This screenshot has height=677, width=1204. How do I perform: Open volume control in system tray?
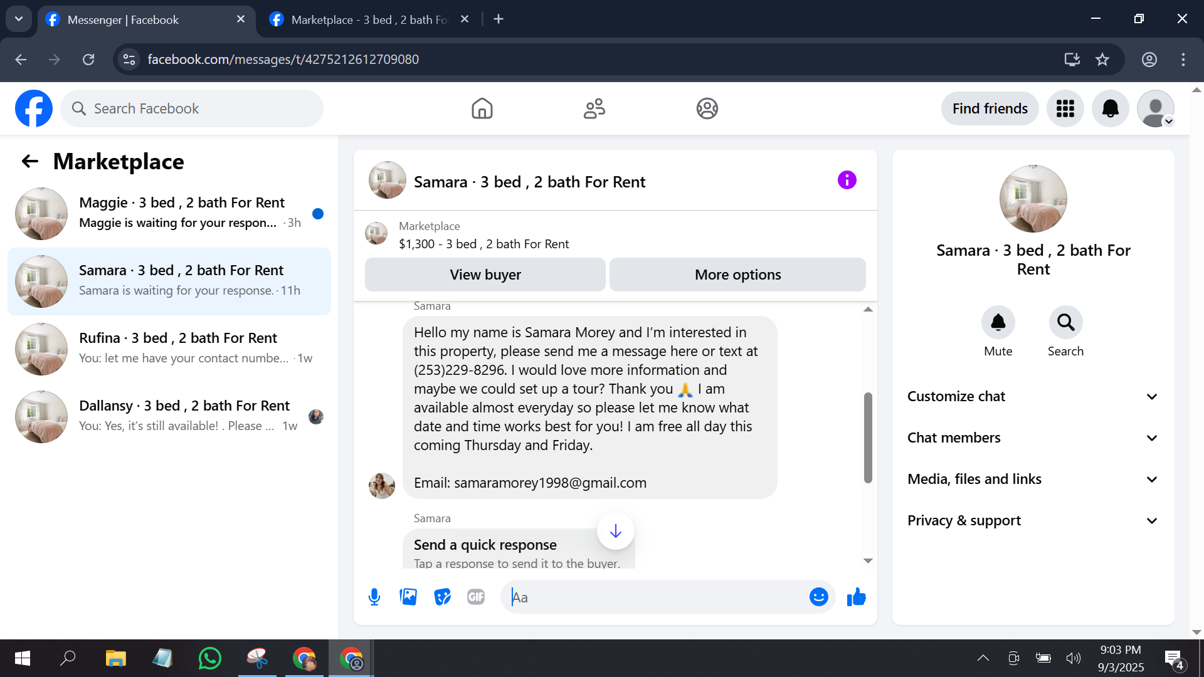coord(1073,658)
